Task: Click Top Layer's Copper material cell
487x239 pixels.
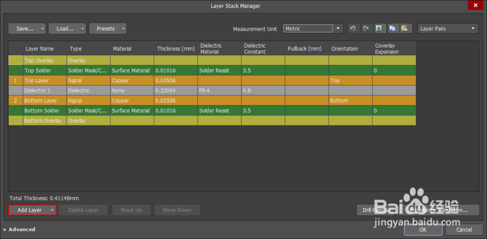Action: pyautogui.click(x=132, y=80)
